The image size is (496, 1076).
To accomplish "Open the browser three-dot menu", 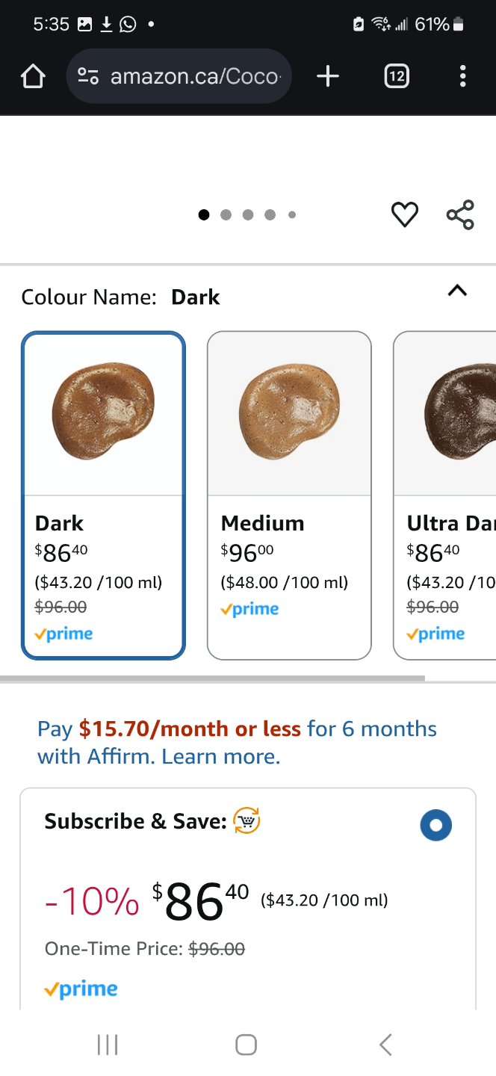I will pos(463,76).
